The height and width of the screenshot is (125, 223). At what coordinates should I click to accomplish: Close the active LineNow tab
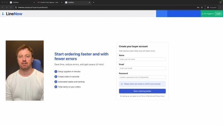(x=89, y=2)
